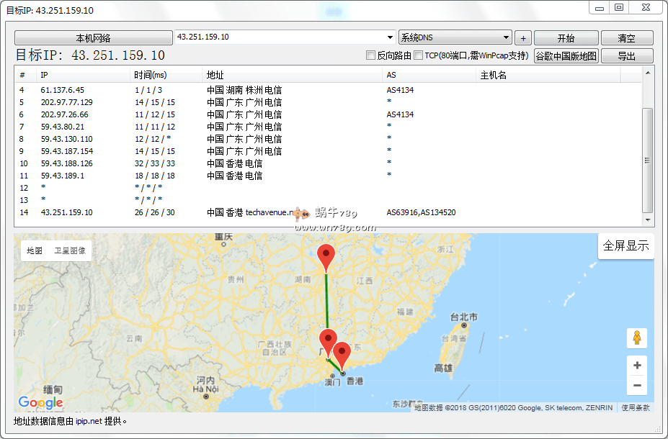Open the 使用条款 terms link
Viewport: 668px width, 439px height.
click(x=634, y=406)
